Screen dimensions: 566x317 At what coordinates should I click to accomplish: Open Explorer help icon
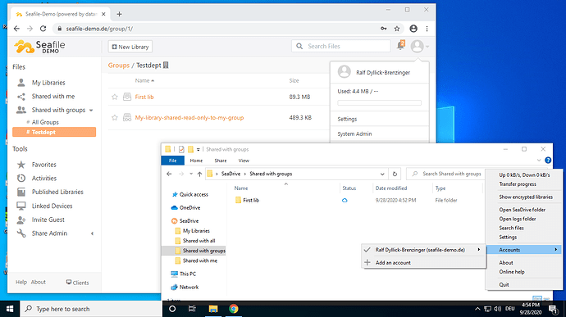(x=548, y=160)
